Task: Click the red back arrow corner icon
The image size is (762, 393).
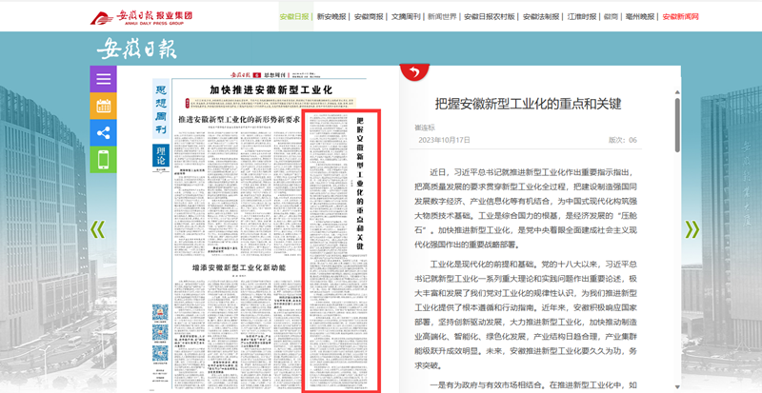Action: click(412, 72)
